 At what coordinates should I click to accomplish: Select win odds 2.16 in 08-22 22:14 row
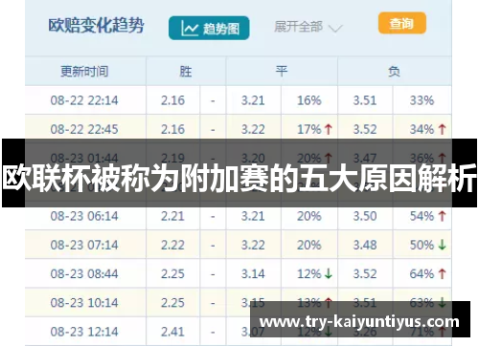pos(172,100)
